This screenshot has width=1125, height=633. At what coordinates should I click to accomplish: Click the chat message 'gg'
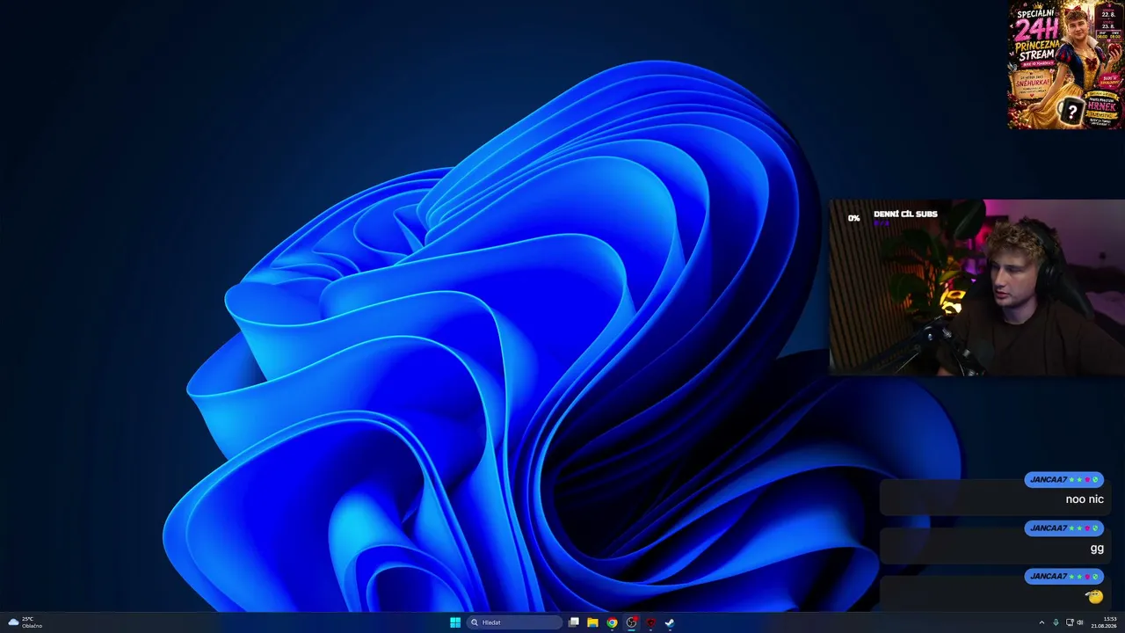1097,548
